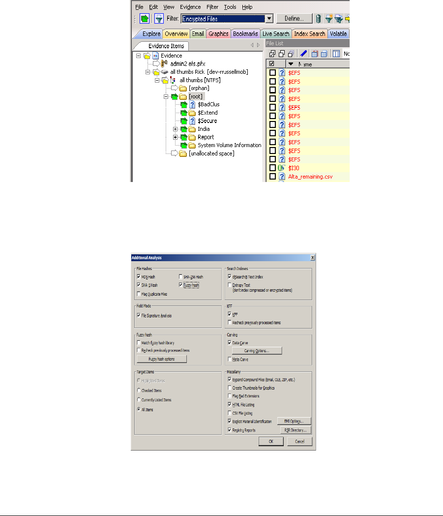Collapse the Evidence root tree node
Image resolution: width=443 pixels, height=516 pixels.
click(x=139, y=56)
